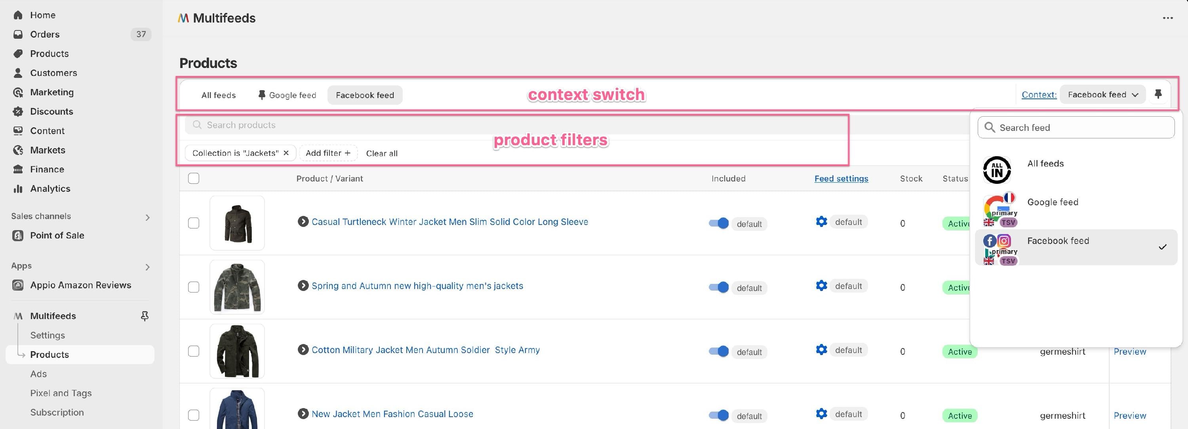Open Preview link for Cotton Military Jacket
Screen dimensions: 1188x429
1129,352
